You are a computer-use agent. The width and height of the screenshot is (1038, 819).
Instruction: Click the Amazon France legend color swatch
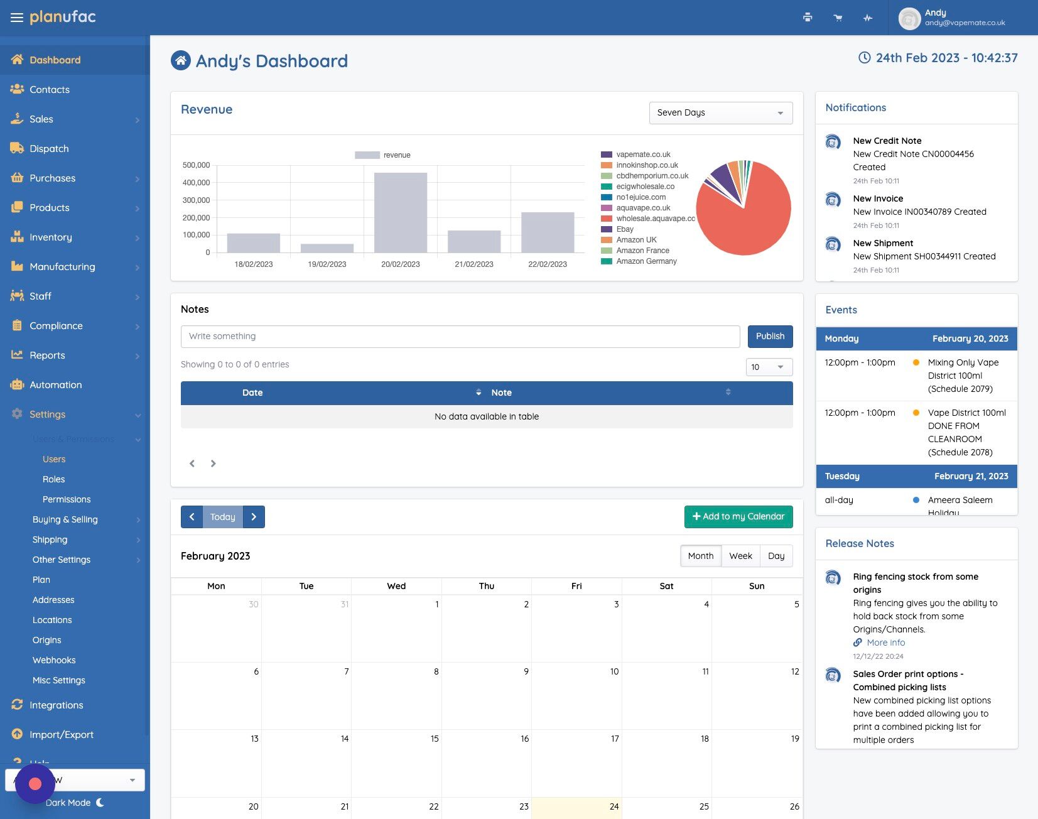pos(607,251)
